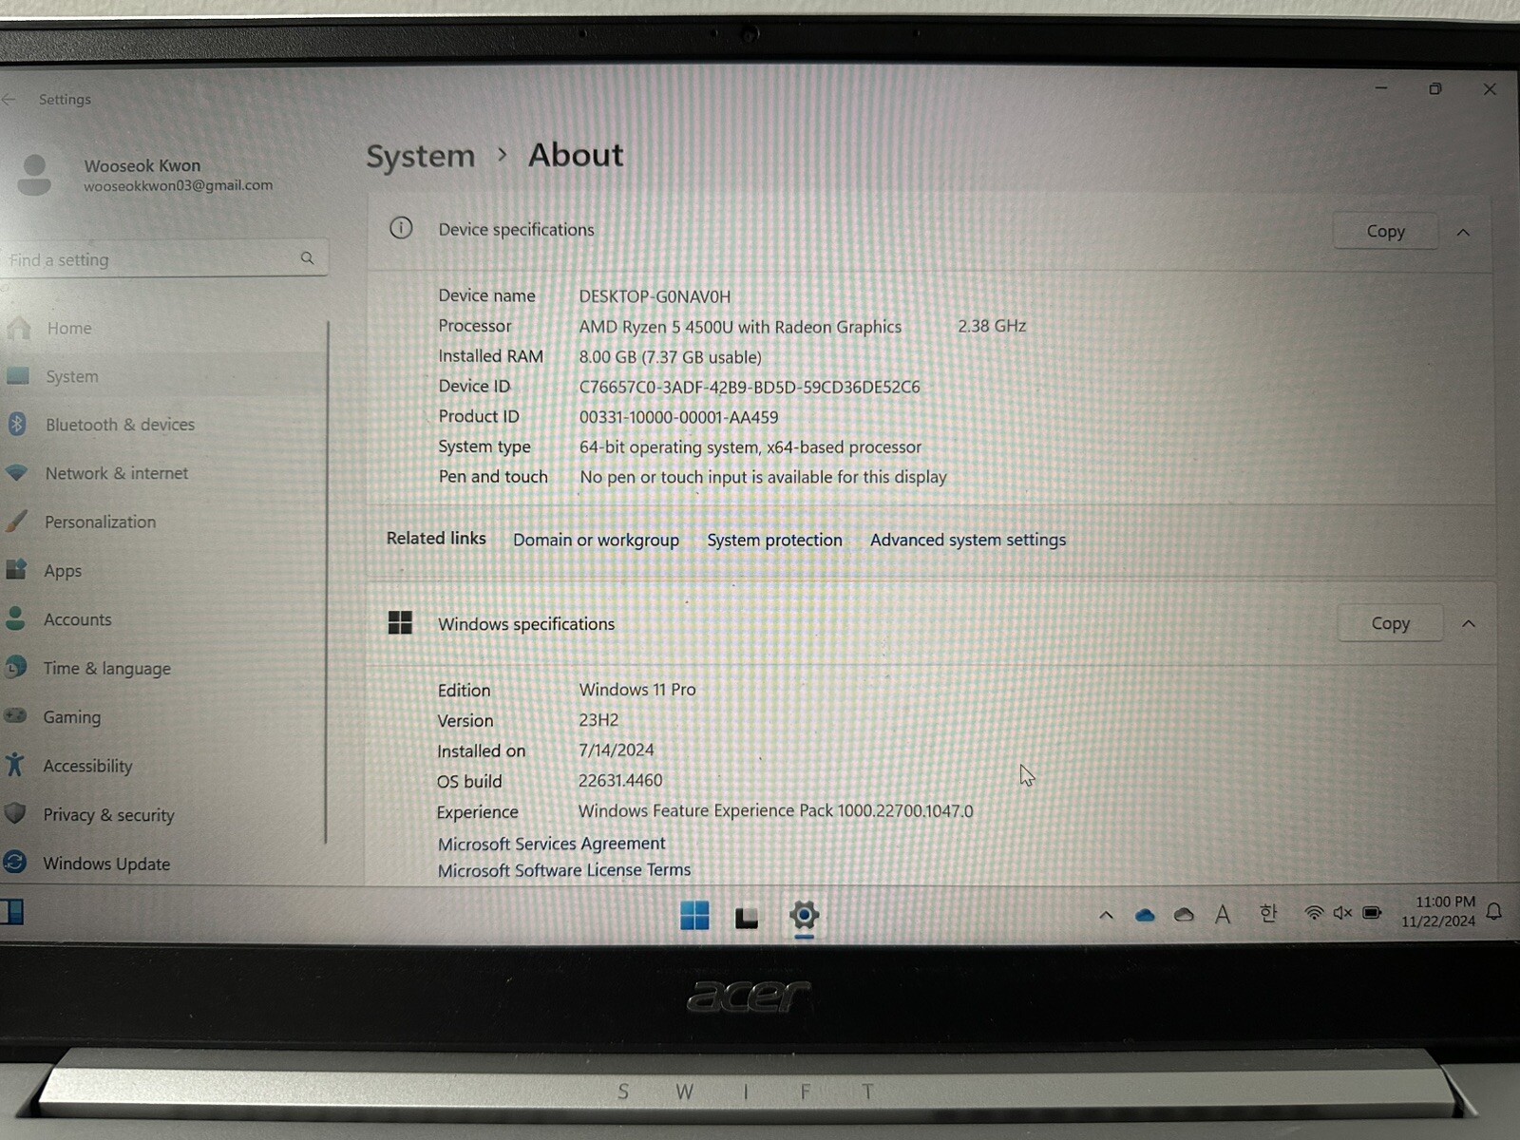Screen dimensions: 1520x1140
Task: Click the OS build 22631.4460 value
Action: (620, 781)
